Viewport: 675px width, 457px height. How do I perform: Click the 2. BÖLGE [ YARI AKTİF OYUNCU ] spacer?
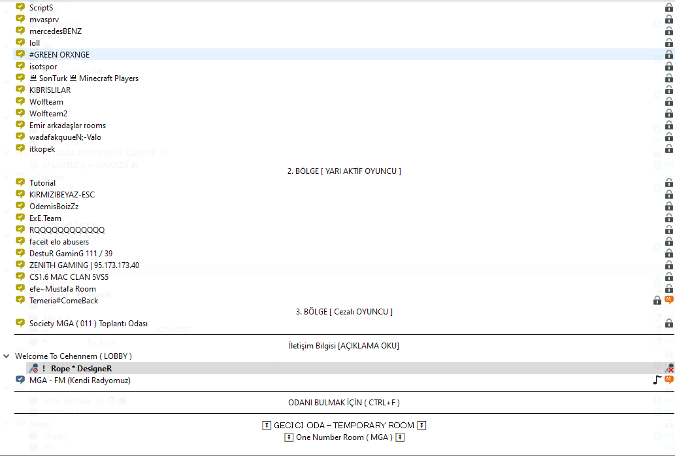point(344,171)
